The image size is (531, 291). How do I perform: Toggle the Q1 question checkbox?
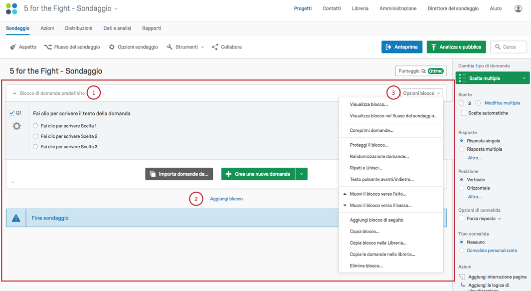12,113
